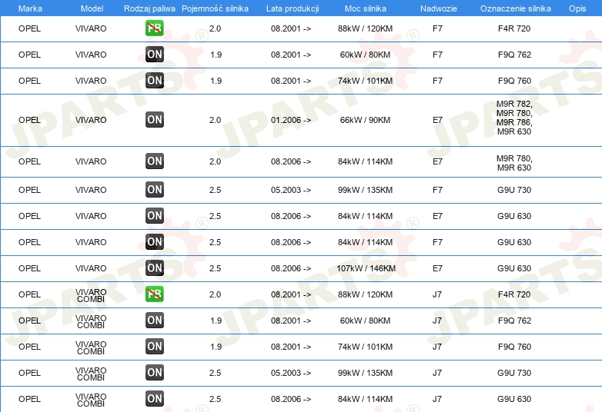602x412 pixels.
Task: Select the M9R 782, M9R 780 engine codes cell
Action: [x=514, y=118]
